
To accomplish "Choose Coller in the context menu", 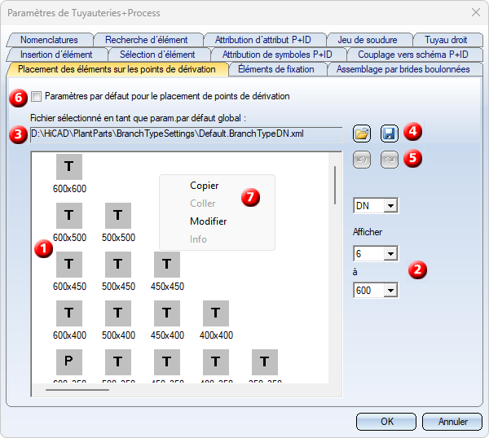I will click(203, 204).
